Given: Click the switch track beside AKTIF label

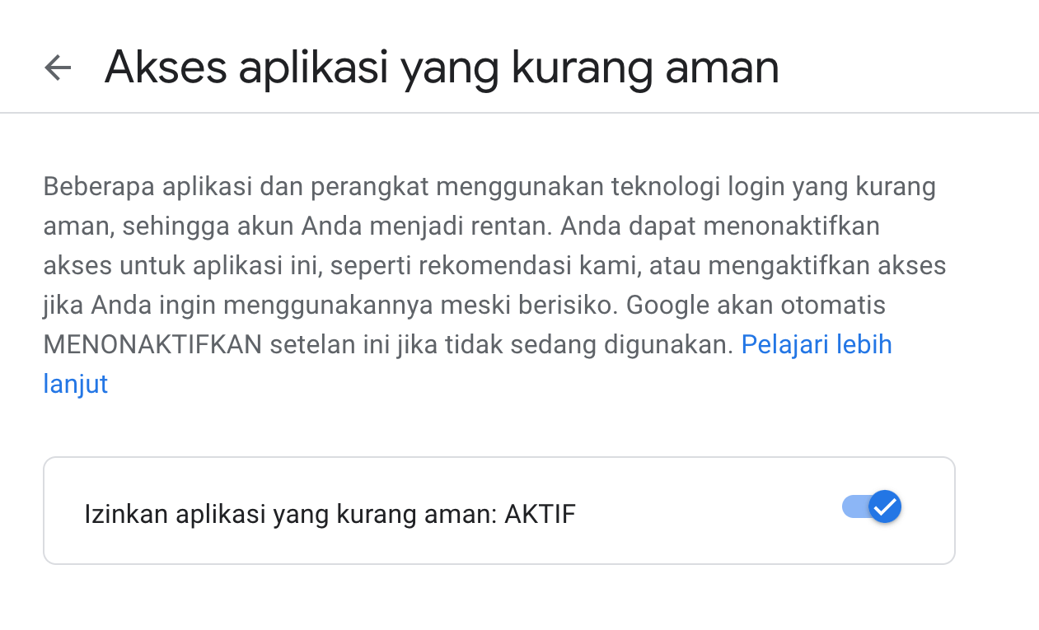Looking at the screenshot, I should pyautogui.click(x=857, y=506).
